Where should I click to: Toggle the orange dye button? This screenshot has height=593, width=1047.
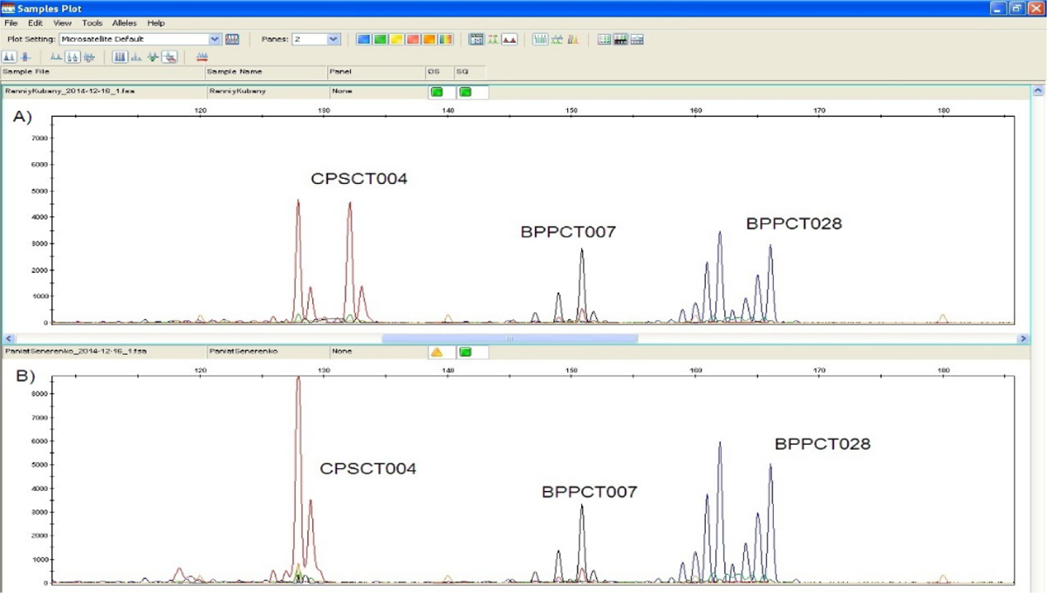(429, 39)
